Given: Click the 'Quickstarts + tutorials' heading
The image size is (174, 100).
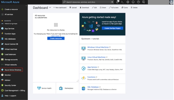Looking at the screenshot, I should click(90, 39).
